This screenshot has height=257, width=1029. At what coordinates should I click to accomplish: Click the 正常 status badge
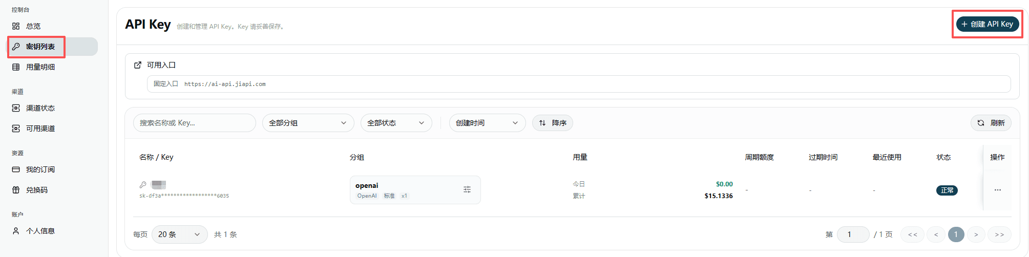click(x=947, y=190)
